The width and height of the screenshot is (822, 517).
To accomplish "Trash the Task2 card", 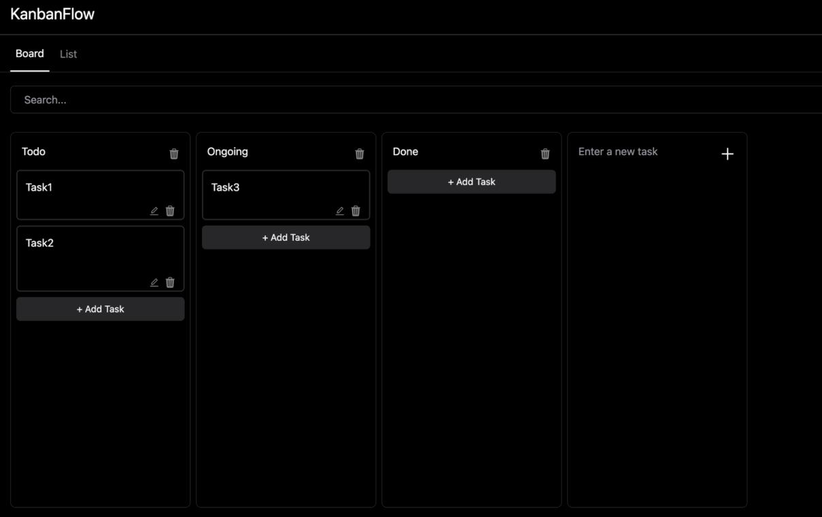I will point(170,282).
